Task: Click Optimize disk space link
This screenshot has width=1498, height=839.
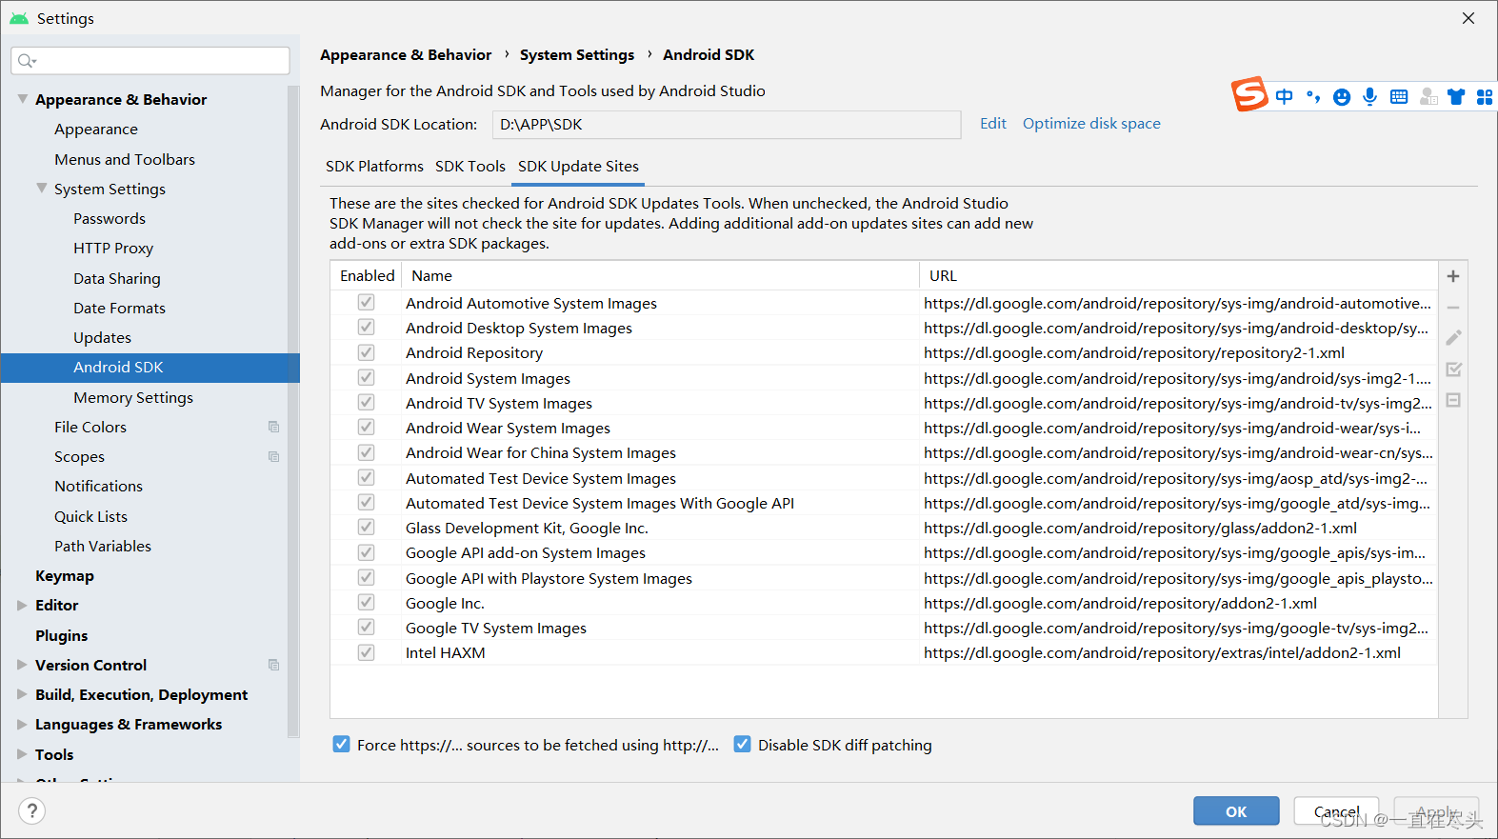Action: pos(1091,124)
